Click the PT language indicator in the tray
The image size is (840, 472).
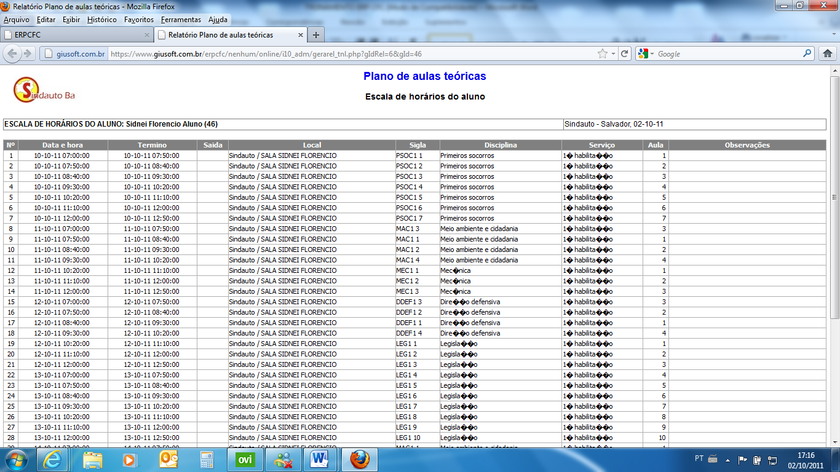[x=699, y=458]
